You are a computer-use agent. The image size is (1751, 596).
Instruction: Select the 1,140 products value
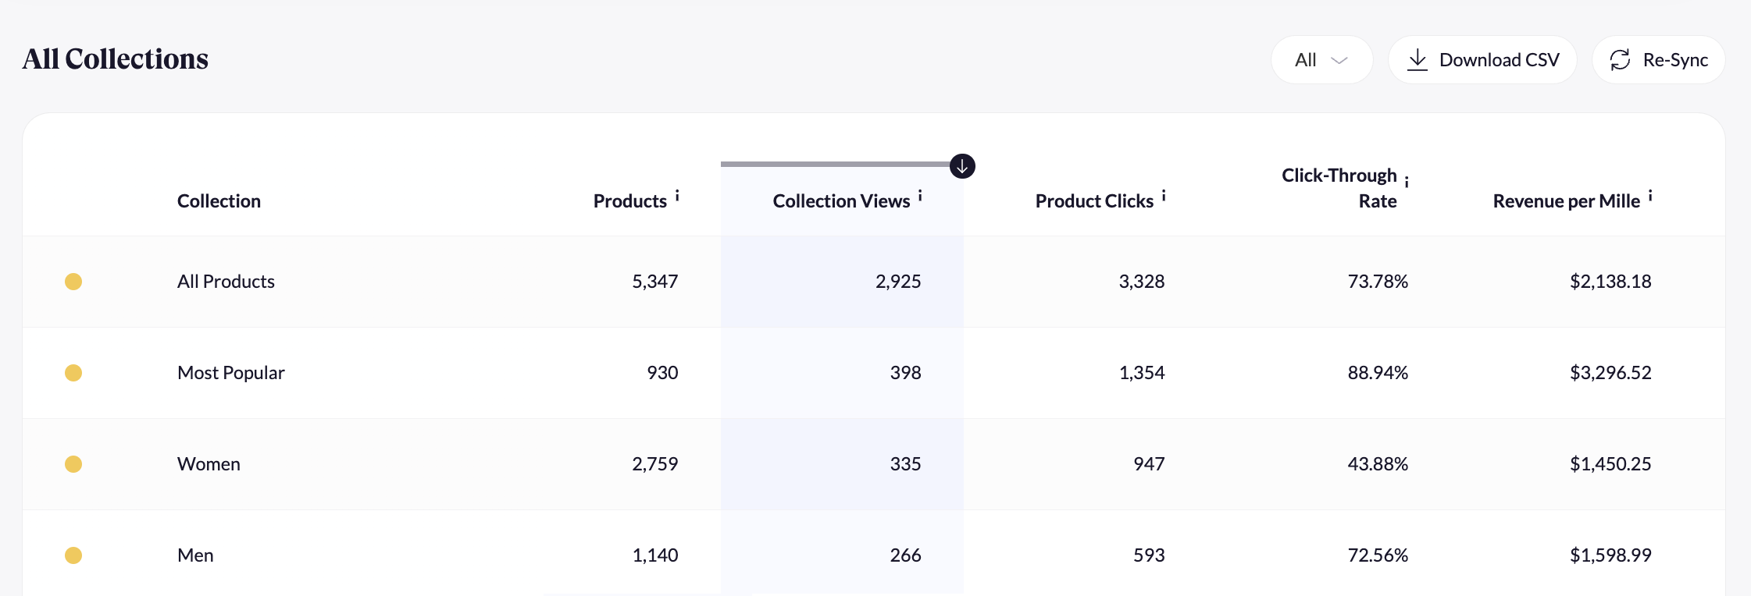[x=654, y=555]
